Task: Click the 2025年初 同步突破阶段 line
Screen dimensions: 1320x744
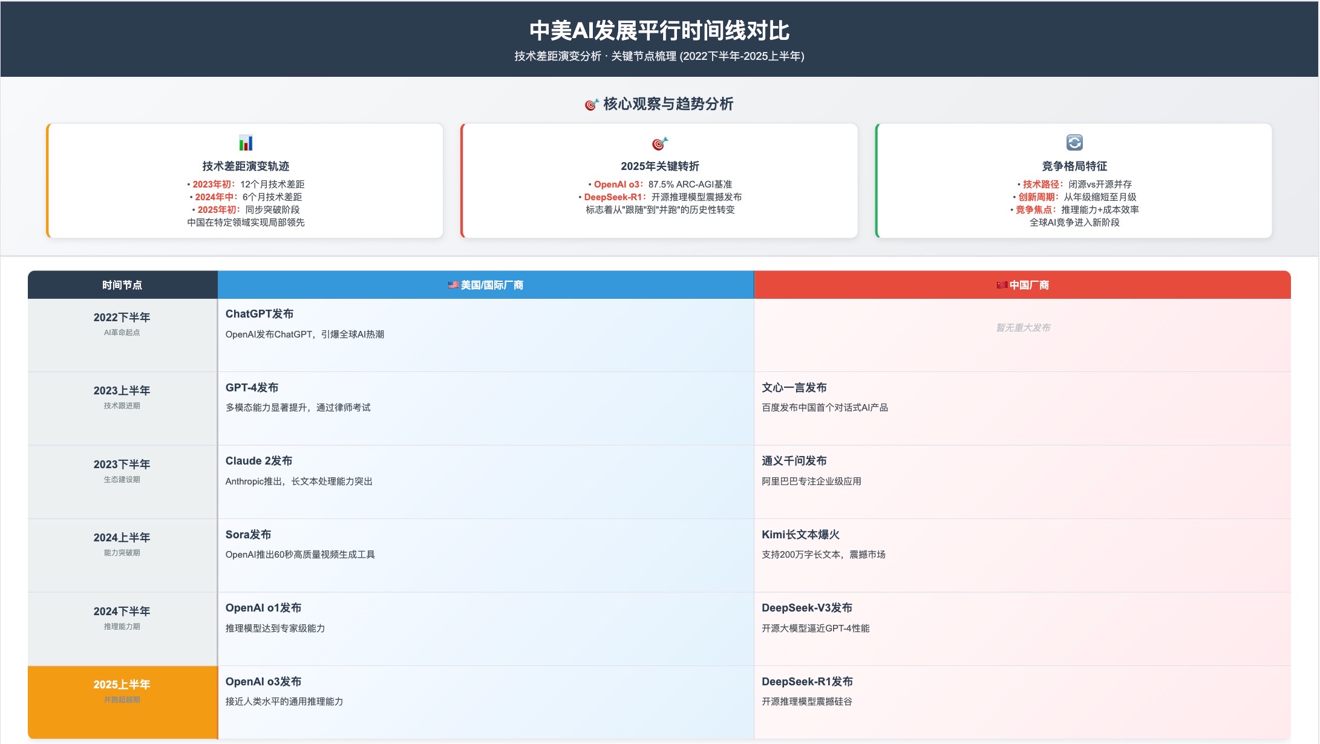Action: click(x=246, y=210)
